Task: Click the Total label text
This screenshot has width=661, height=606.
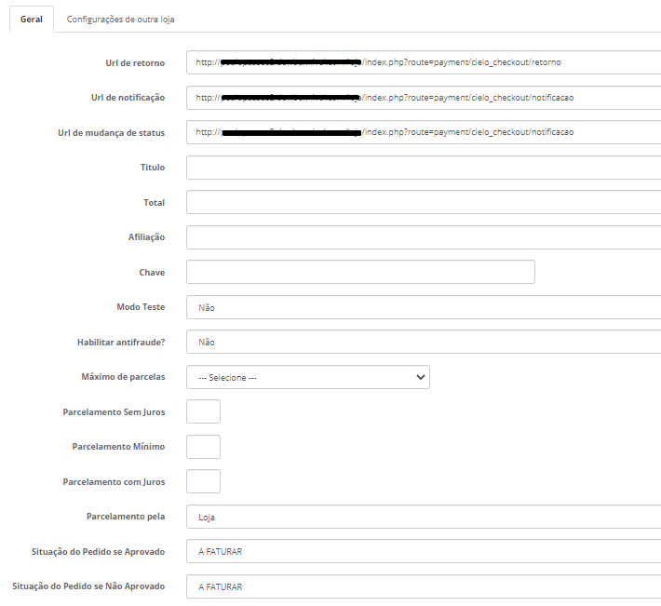Action: click(x=154, y=203)
